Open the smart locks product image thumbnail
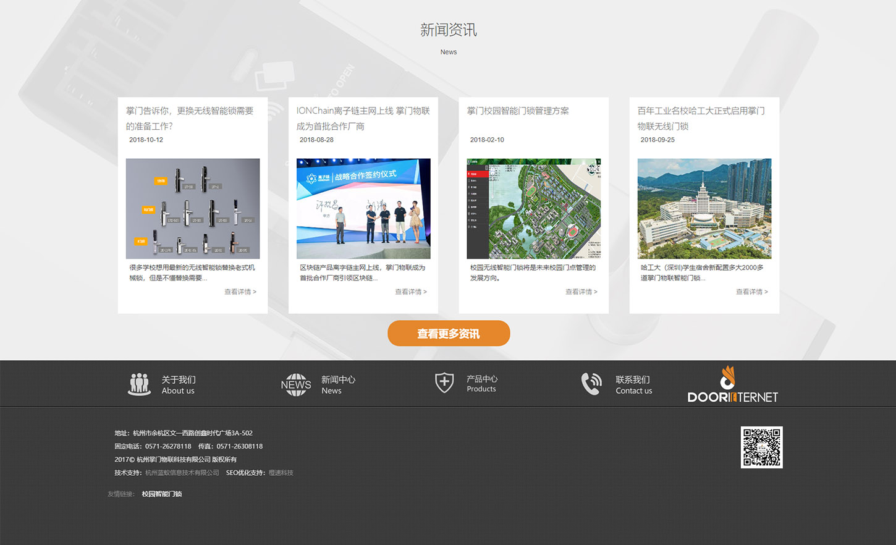896x545 pixels. point(193,209)
